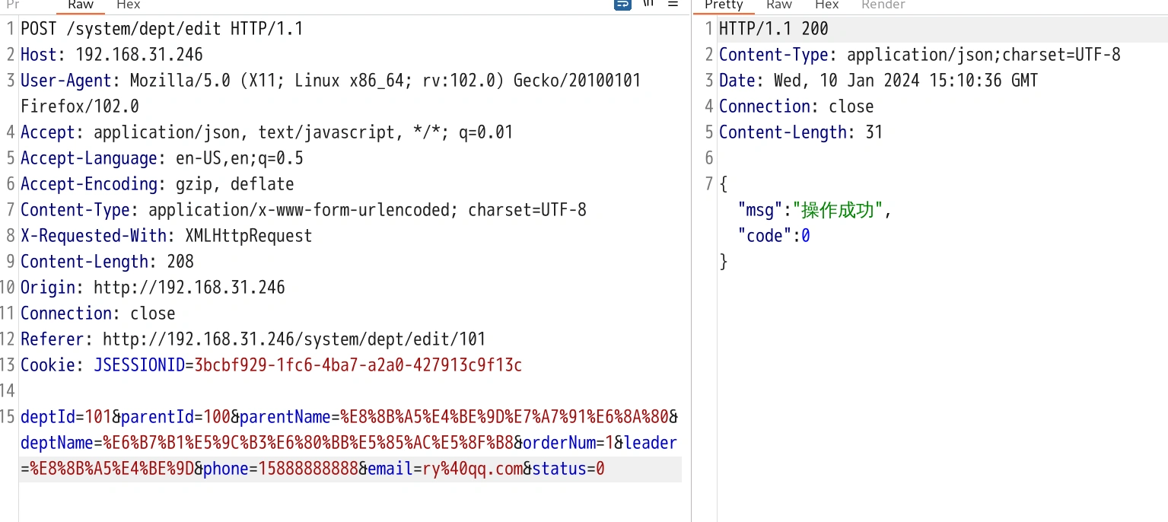Switch response view to the Render tab
The width and height of the screenshot is (1168, 522).
tap(883, 5)
